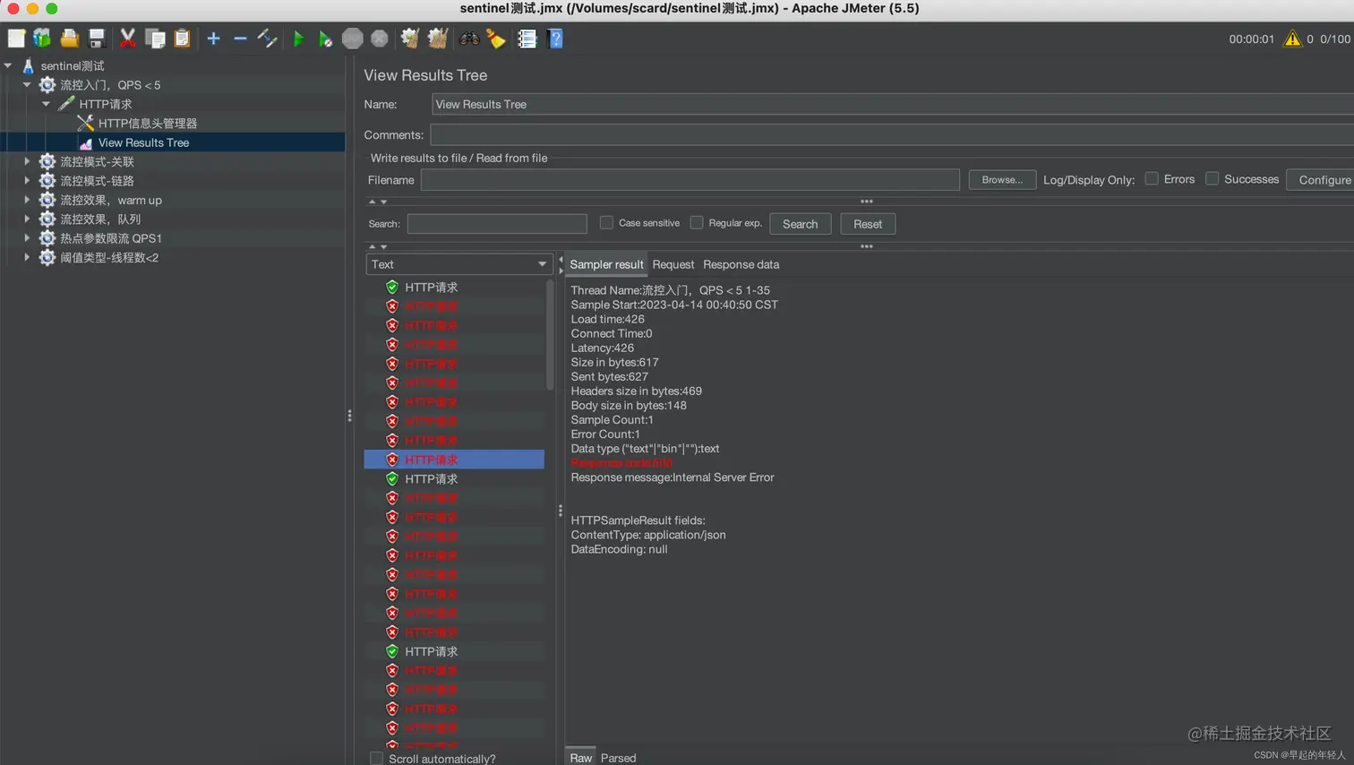Click the 00:00:01 elapsed timer

pos(1251,39)
